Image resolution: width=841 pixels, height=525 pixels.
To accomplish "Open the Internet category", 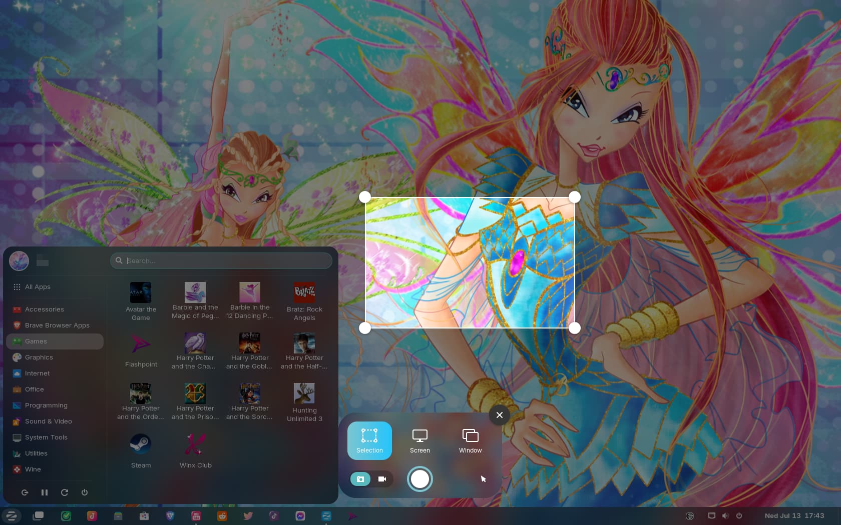I will coord(55,373).
